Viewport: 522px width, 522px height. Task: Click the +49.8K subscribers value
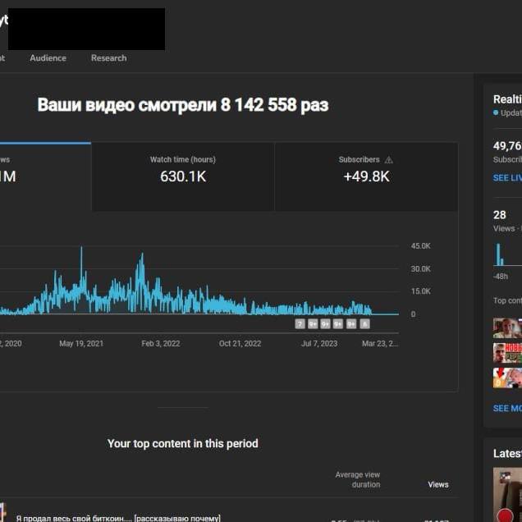366,176
